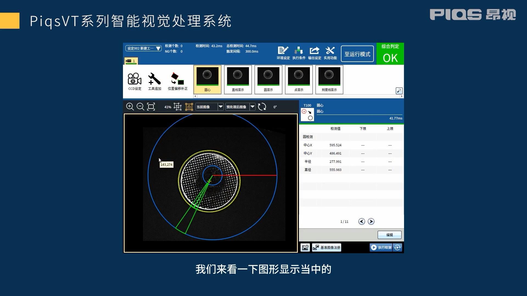
Task: Click the thumbnail strip right scroll arrow
Action: pos(402,96)
